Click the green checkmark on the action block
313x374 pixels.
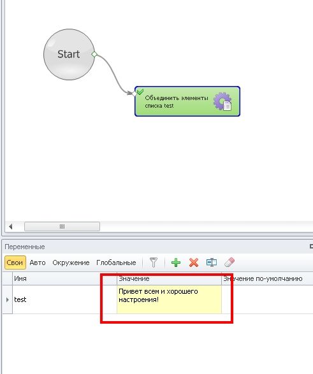pyautogui.click(x=140, y=92)
